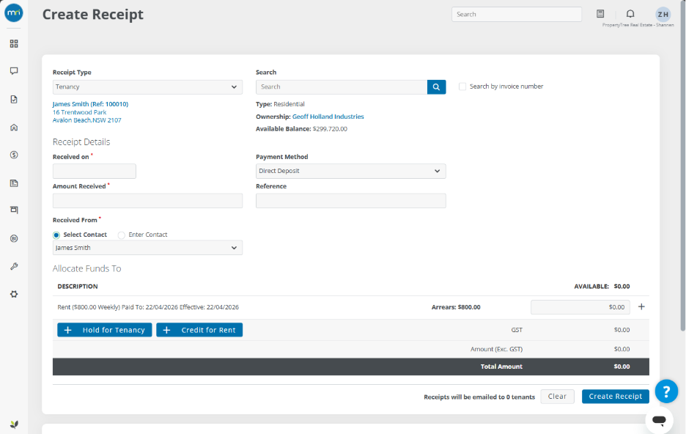
Task: Open the chat widget bubble
Action: click(659, 420)
